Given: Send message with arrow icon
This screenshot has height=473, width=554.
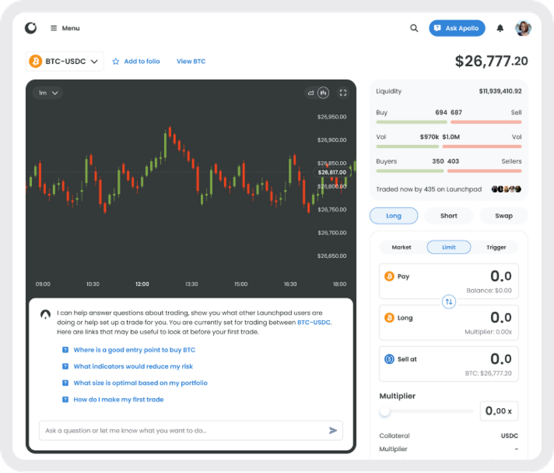Looking at the screenshot, I should 333,431.
